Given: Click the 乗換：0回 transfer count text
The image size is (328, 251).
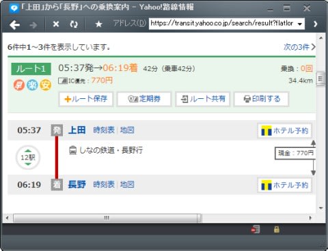Looking at the screenshot, I should [297, 68].
